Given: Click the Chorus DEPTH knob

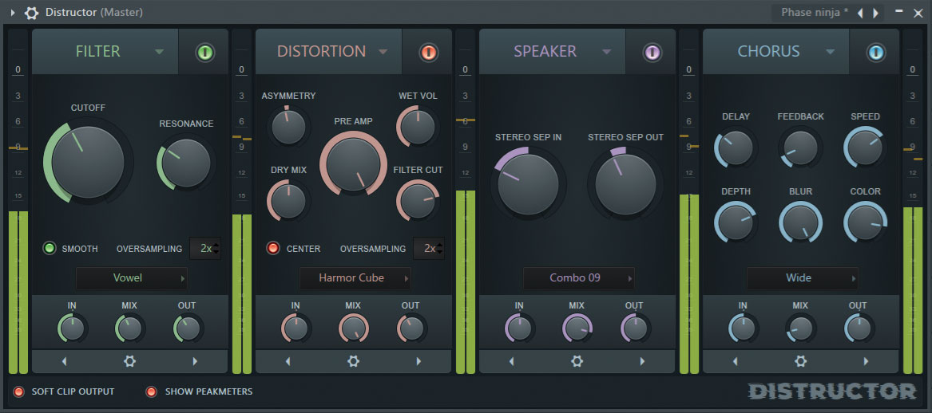Looking at the screenshot, I should tap(736, 223).
